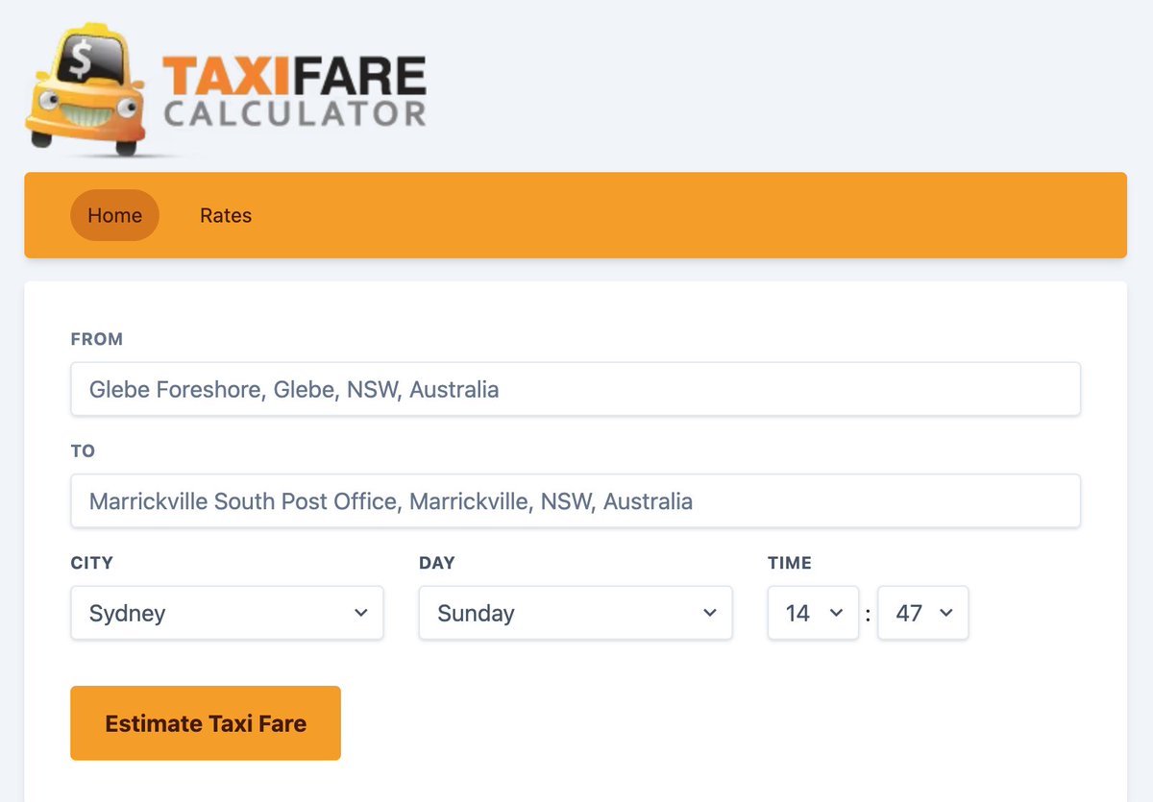Screen dimensions: 1153x802
Task: Click the chevron arrow beside hour 14
Action: coord(836,613)
